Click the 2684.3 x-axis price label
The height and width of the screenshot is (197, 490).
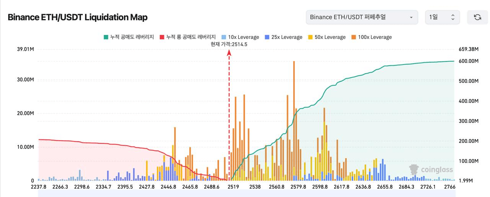click(x=407, y=187)
